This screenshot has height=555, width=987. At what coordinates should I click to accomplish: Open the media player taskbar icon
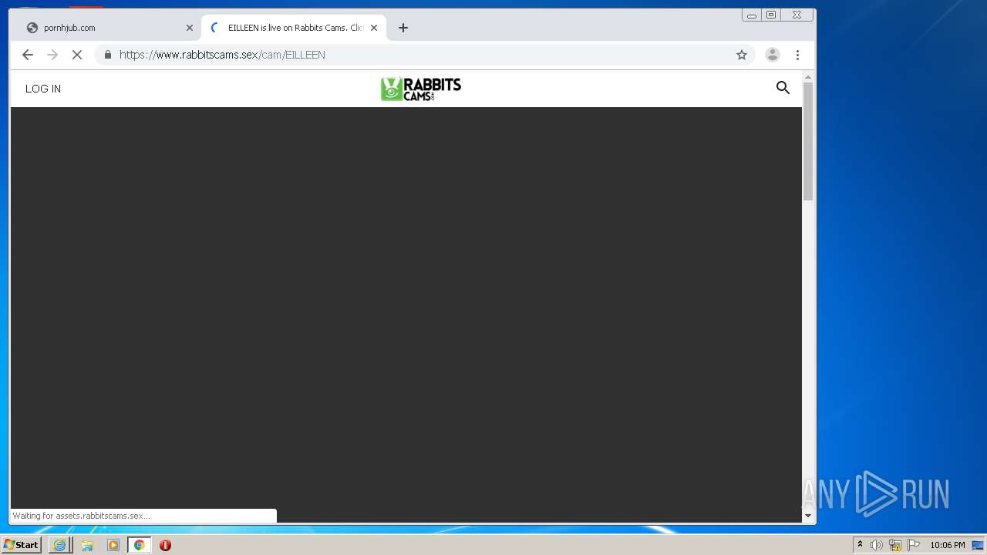point(113,545)
